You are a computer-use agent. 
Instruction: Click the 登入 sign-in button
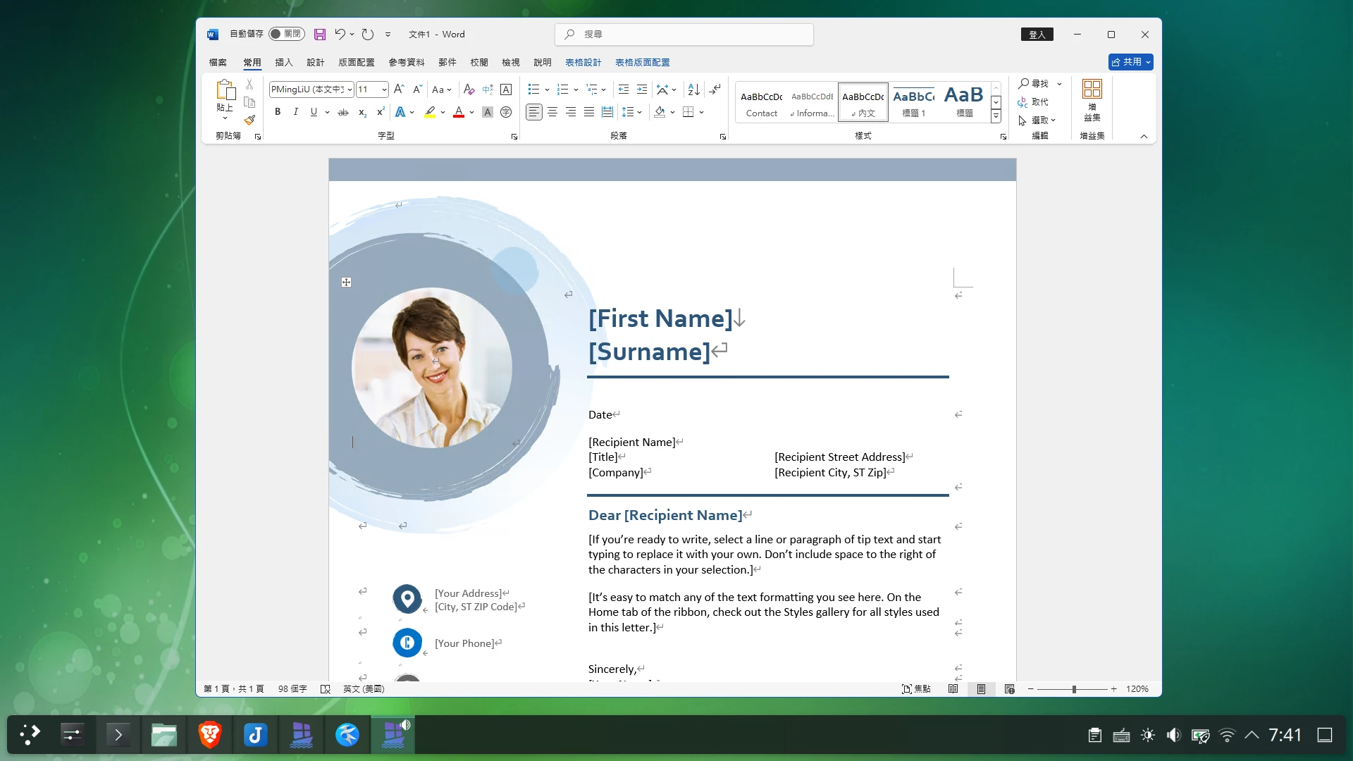pos(1037,35)
